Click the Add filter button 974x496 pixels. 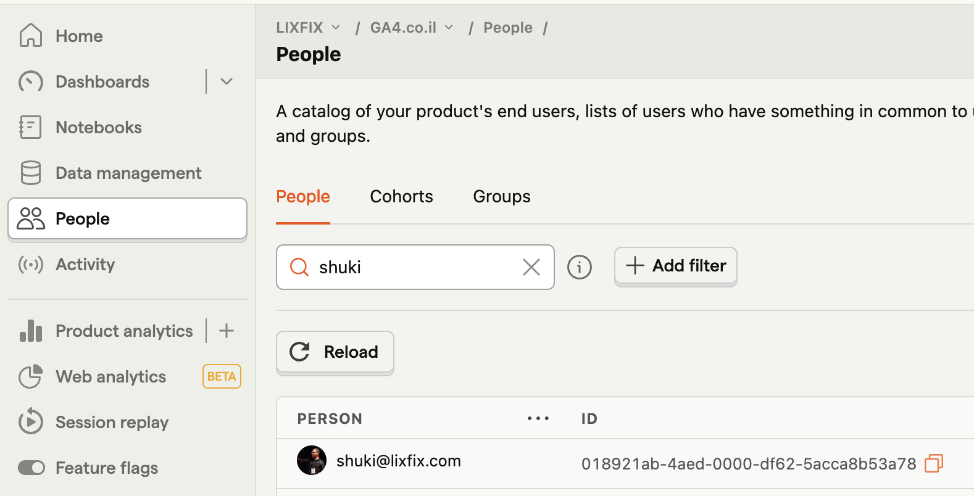coord(675,266)
